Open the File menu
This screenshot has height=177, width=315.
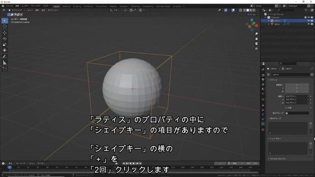9,6
